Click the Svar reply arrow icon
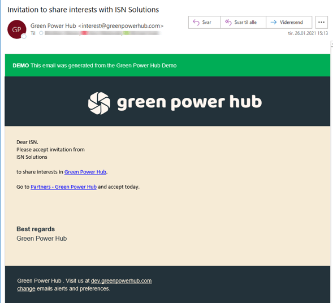Screen dimensions: 333x303 coord(196,22)
